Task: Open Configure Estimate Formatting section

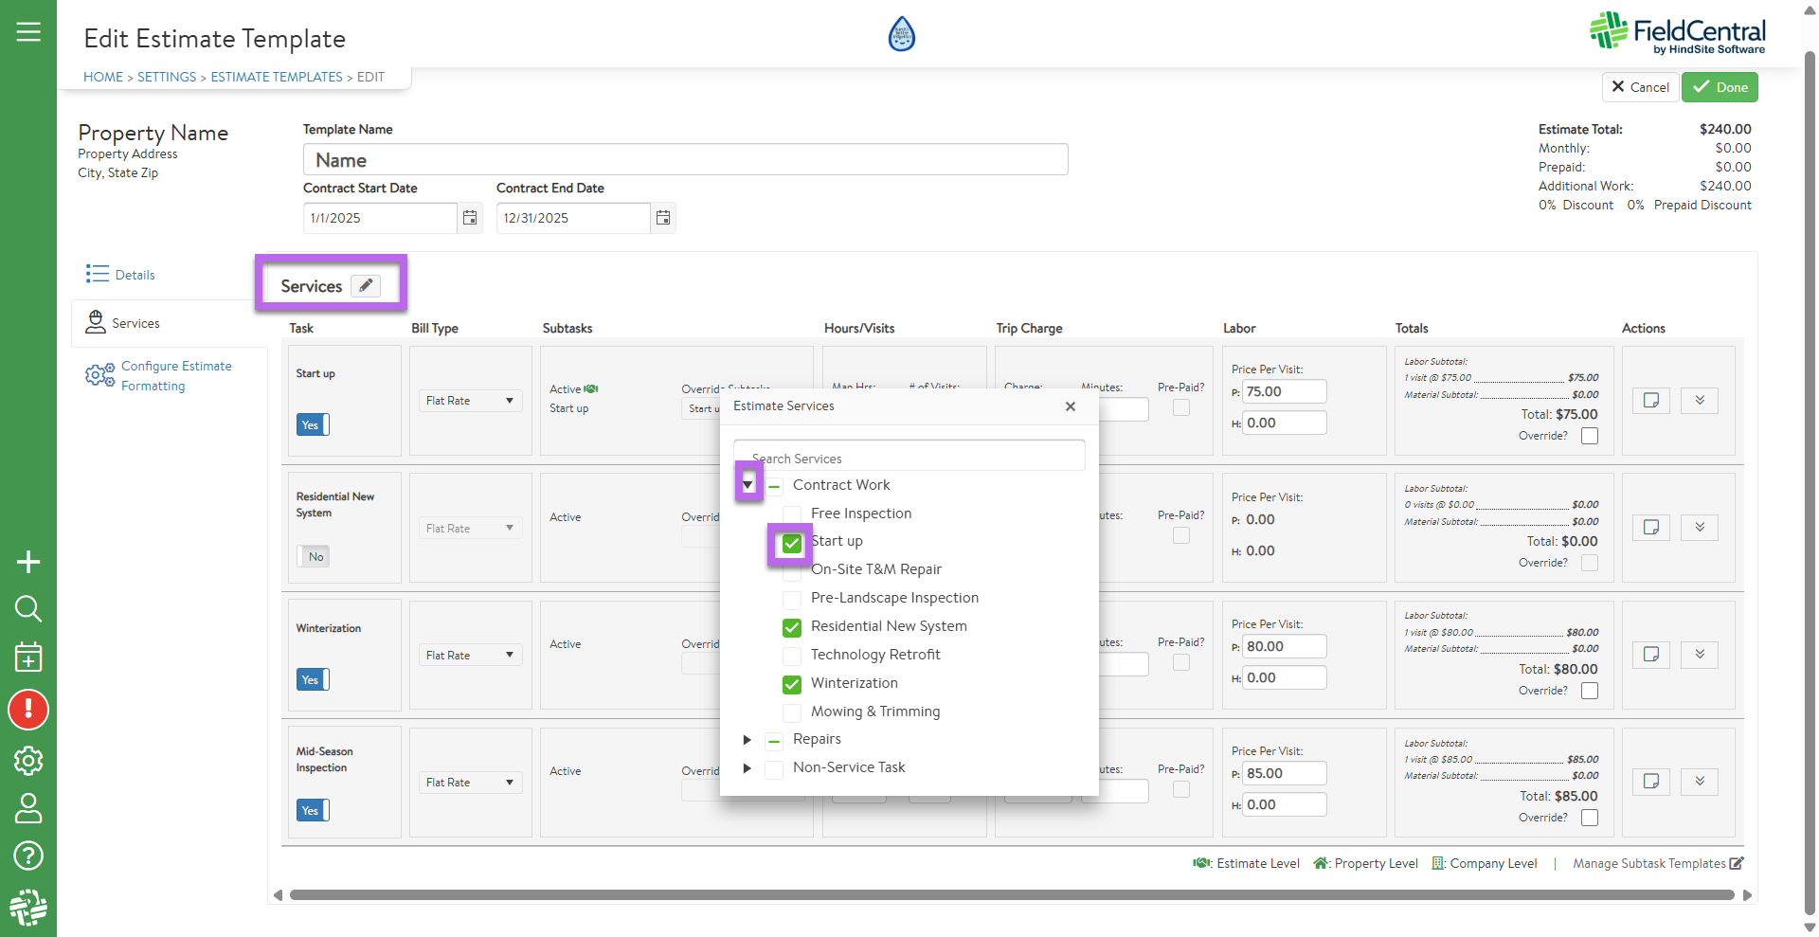Action: point(176,376)
